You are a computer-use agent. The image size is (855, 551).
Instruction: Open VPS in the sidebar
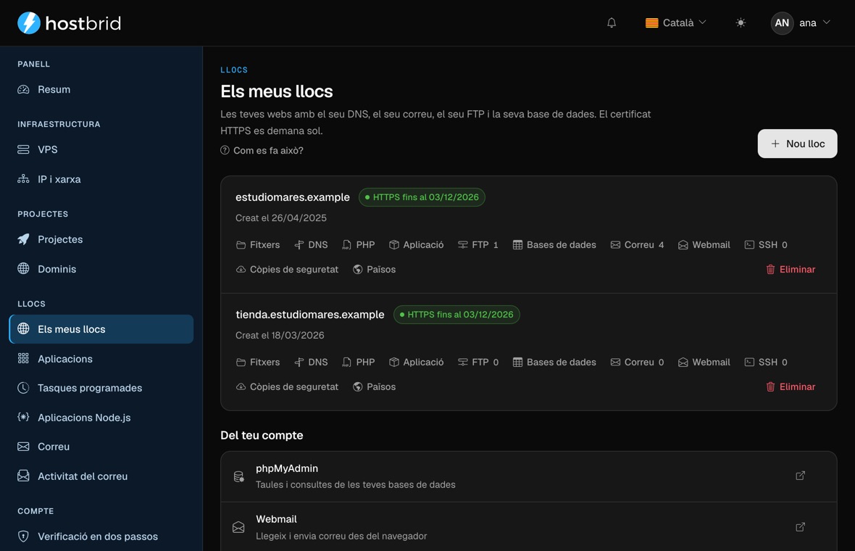(101, 149)
